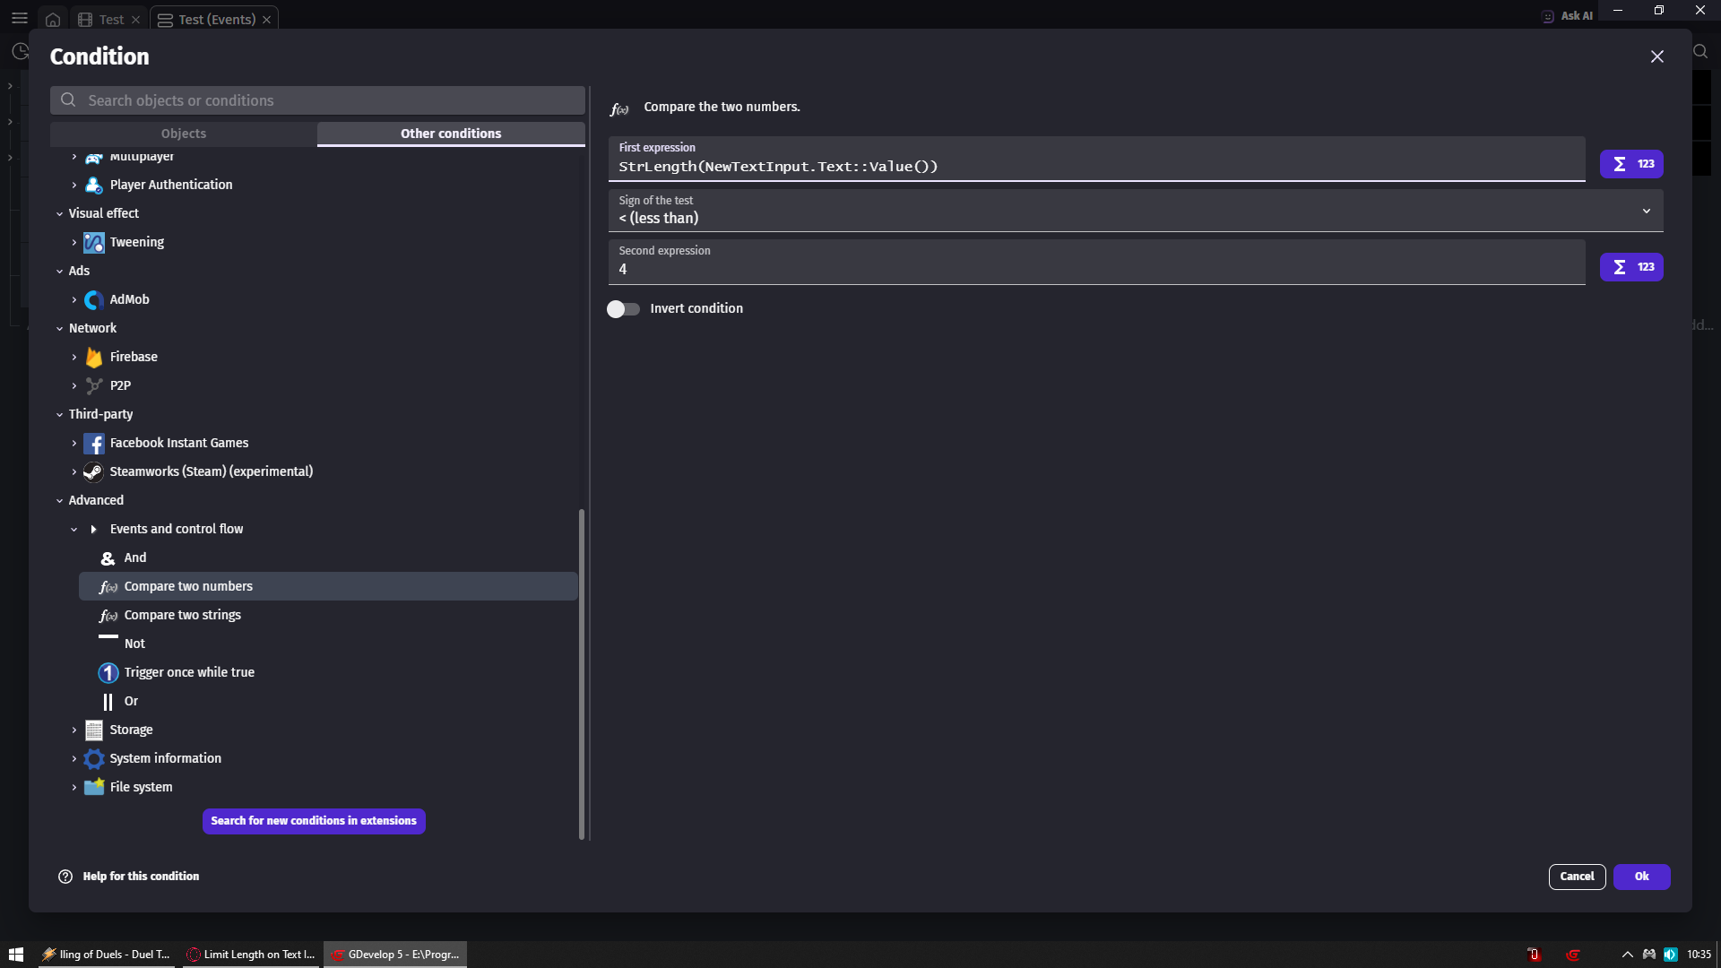Open Help for this condition link
Image resolution: width=1721 pixels, height=968 pixels.
[x=141, y=877]
